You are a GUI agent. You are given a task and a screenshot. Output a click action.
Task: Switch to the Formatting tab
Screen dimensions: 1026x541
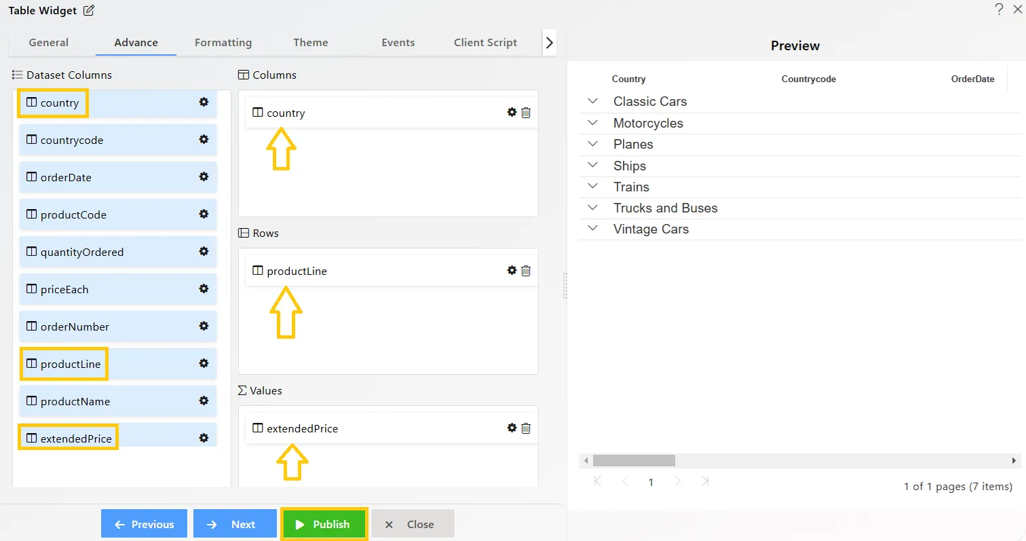[223, 42]
